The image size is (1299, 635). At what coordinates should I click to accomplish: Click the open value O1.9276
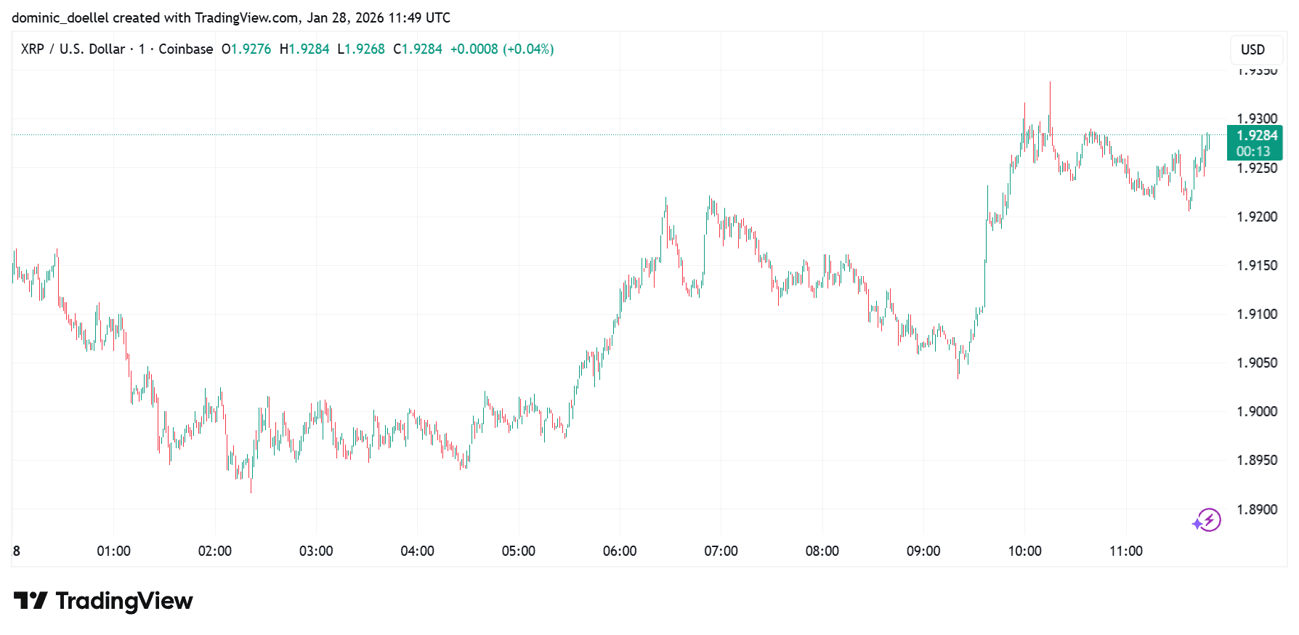[246, 49]
